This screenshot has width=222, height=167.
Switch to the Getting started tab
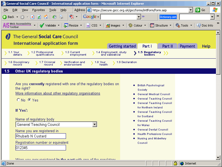pyautogui.click(x=122, y=46)
